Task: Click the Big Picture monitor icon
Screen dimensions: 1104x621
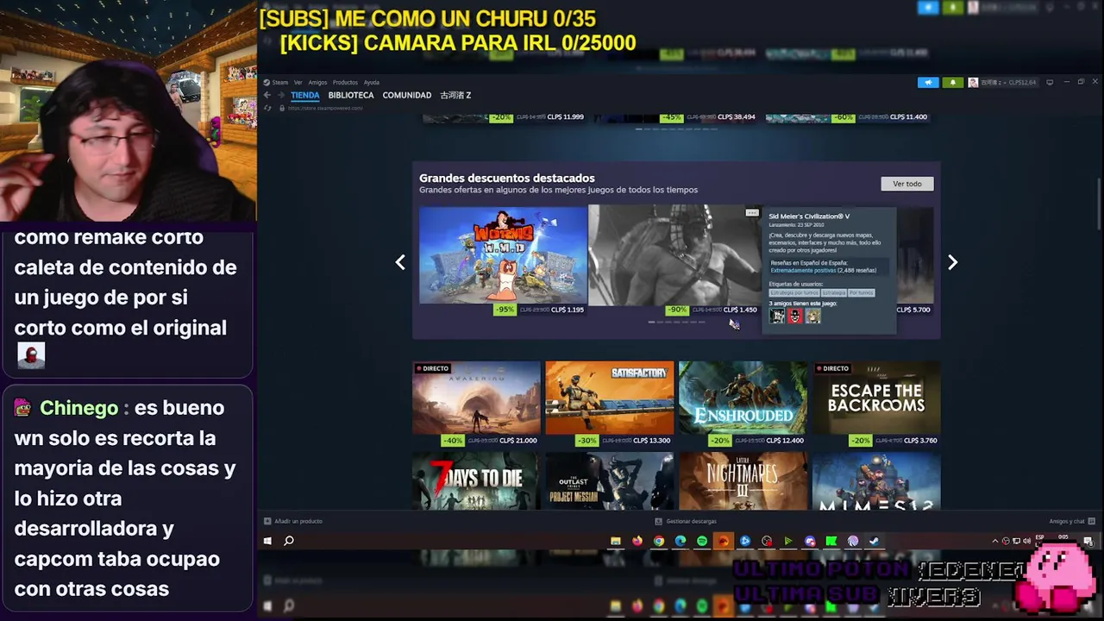Action: (x=1050, y=83)
